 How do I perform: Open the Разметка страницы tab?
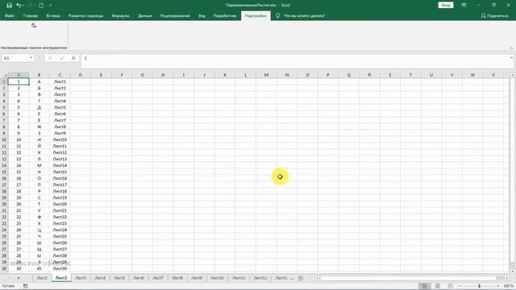[x=85, y=16]
